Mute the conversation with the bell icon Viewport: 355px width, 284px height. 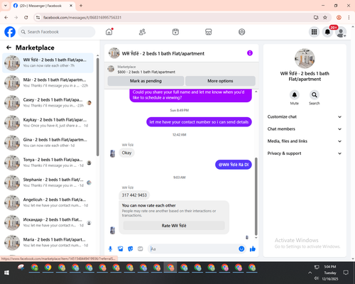295,95
